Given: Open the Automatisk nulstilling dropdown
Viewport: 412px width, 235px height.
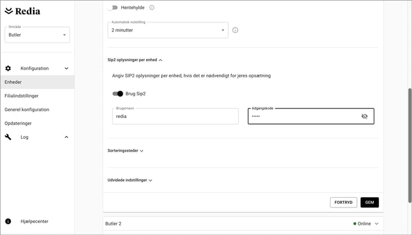Looking at the screenshot, I should point(168,30).
